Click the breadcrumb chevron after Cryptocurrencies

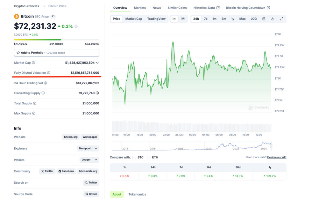44,6
